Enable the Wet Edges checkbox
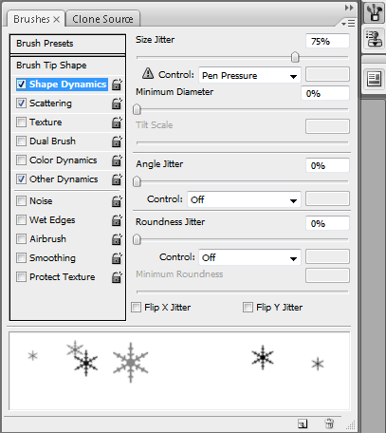386x433 pixels. (x=21, y=220)
